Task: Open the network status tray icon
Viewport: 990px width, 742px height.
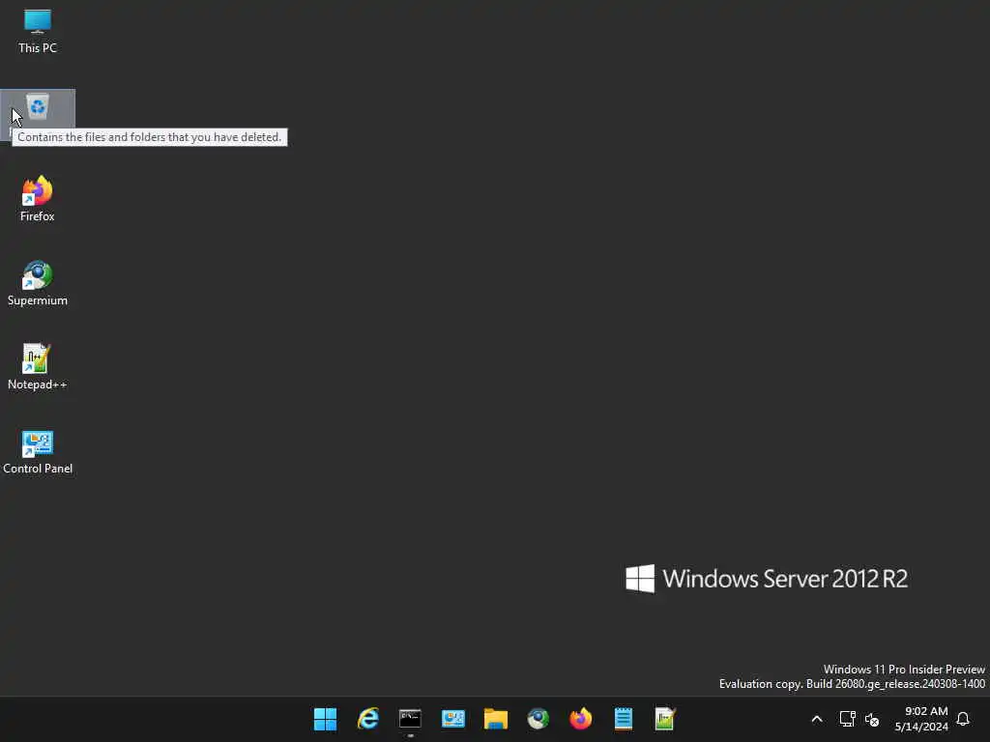Action: (847, 719)
